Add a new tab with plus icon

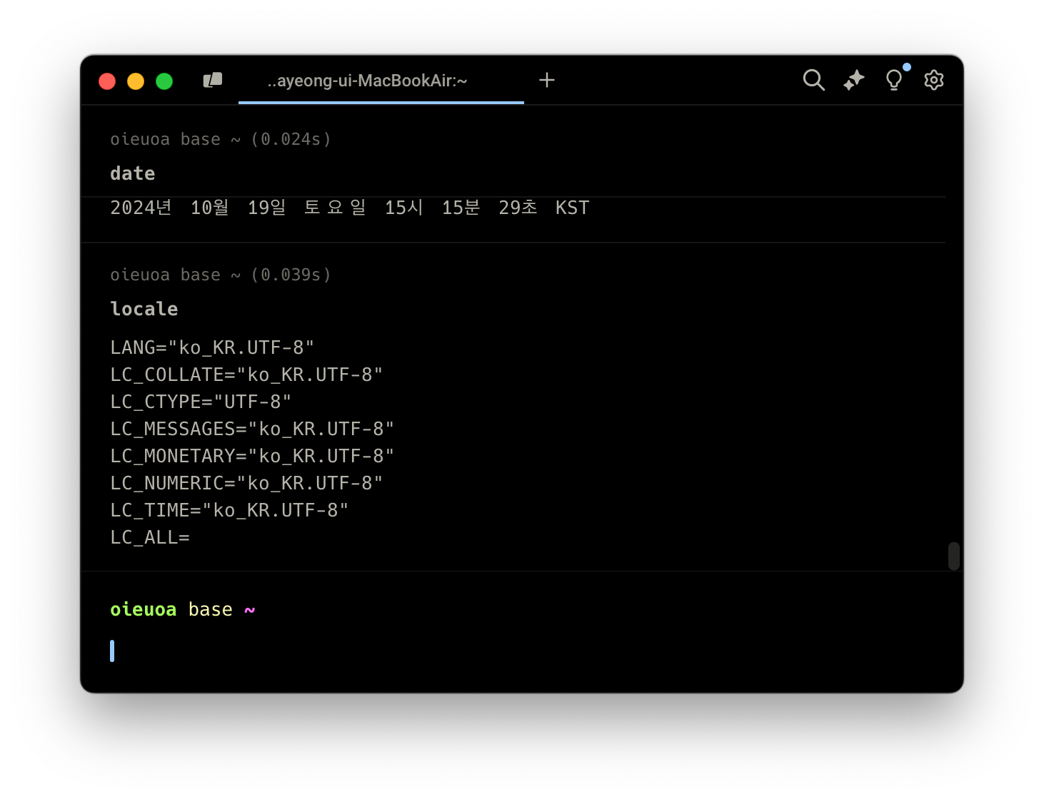pyautogui.click(x=547, y=80)
